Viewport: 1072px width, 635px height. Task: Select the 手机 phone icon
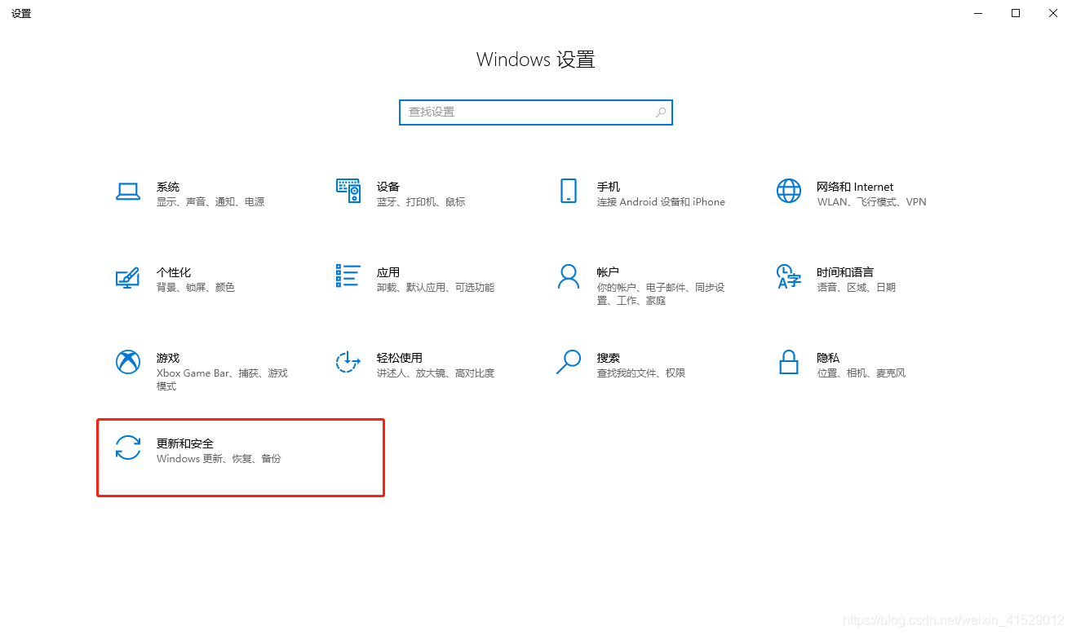(x=569, y=191)
